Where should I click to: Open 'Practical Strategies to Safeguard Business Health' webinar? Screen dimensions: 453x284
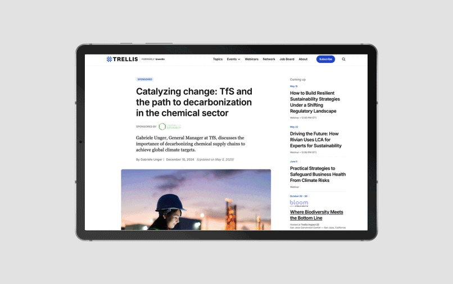click(x=318, y=174)
